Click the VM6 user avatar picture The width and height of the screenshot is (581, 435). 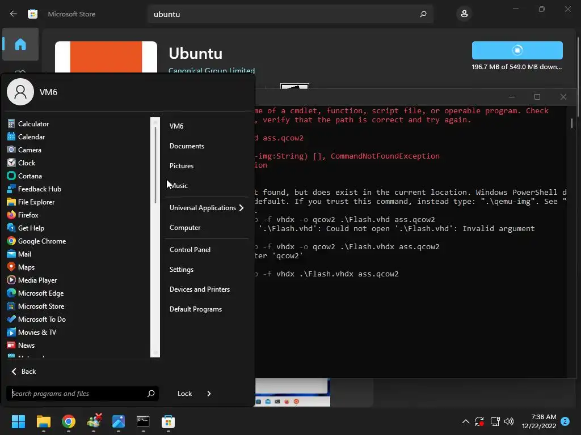tap(20, 92)
